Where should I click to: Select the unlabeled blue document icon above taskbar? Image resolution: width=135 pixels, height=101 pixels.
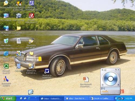31,92
